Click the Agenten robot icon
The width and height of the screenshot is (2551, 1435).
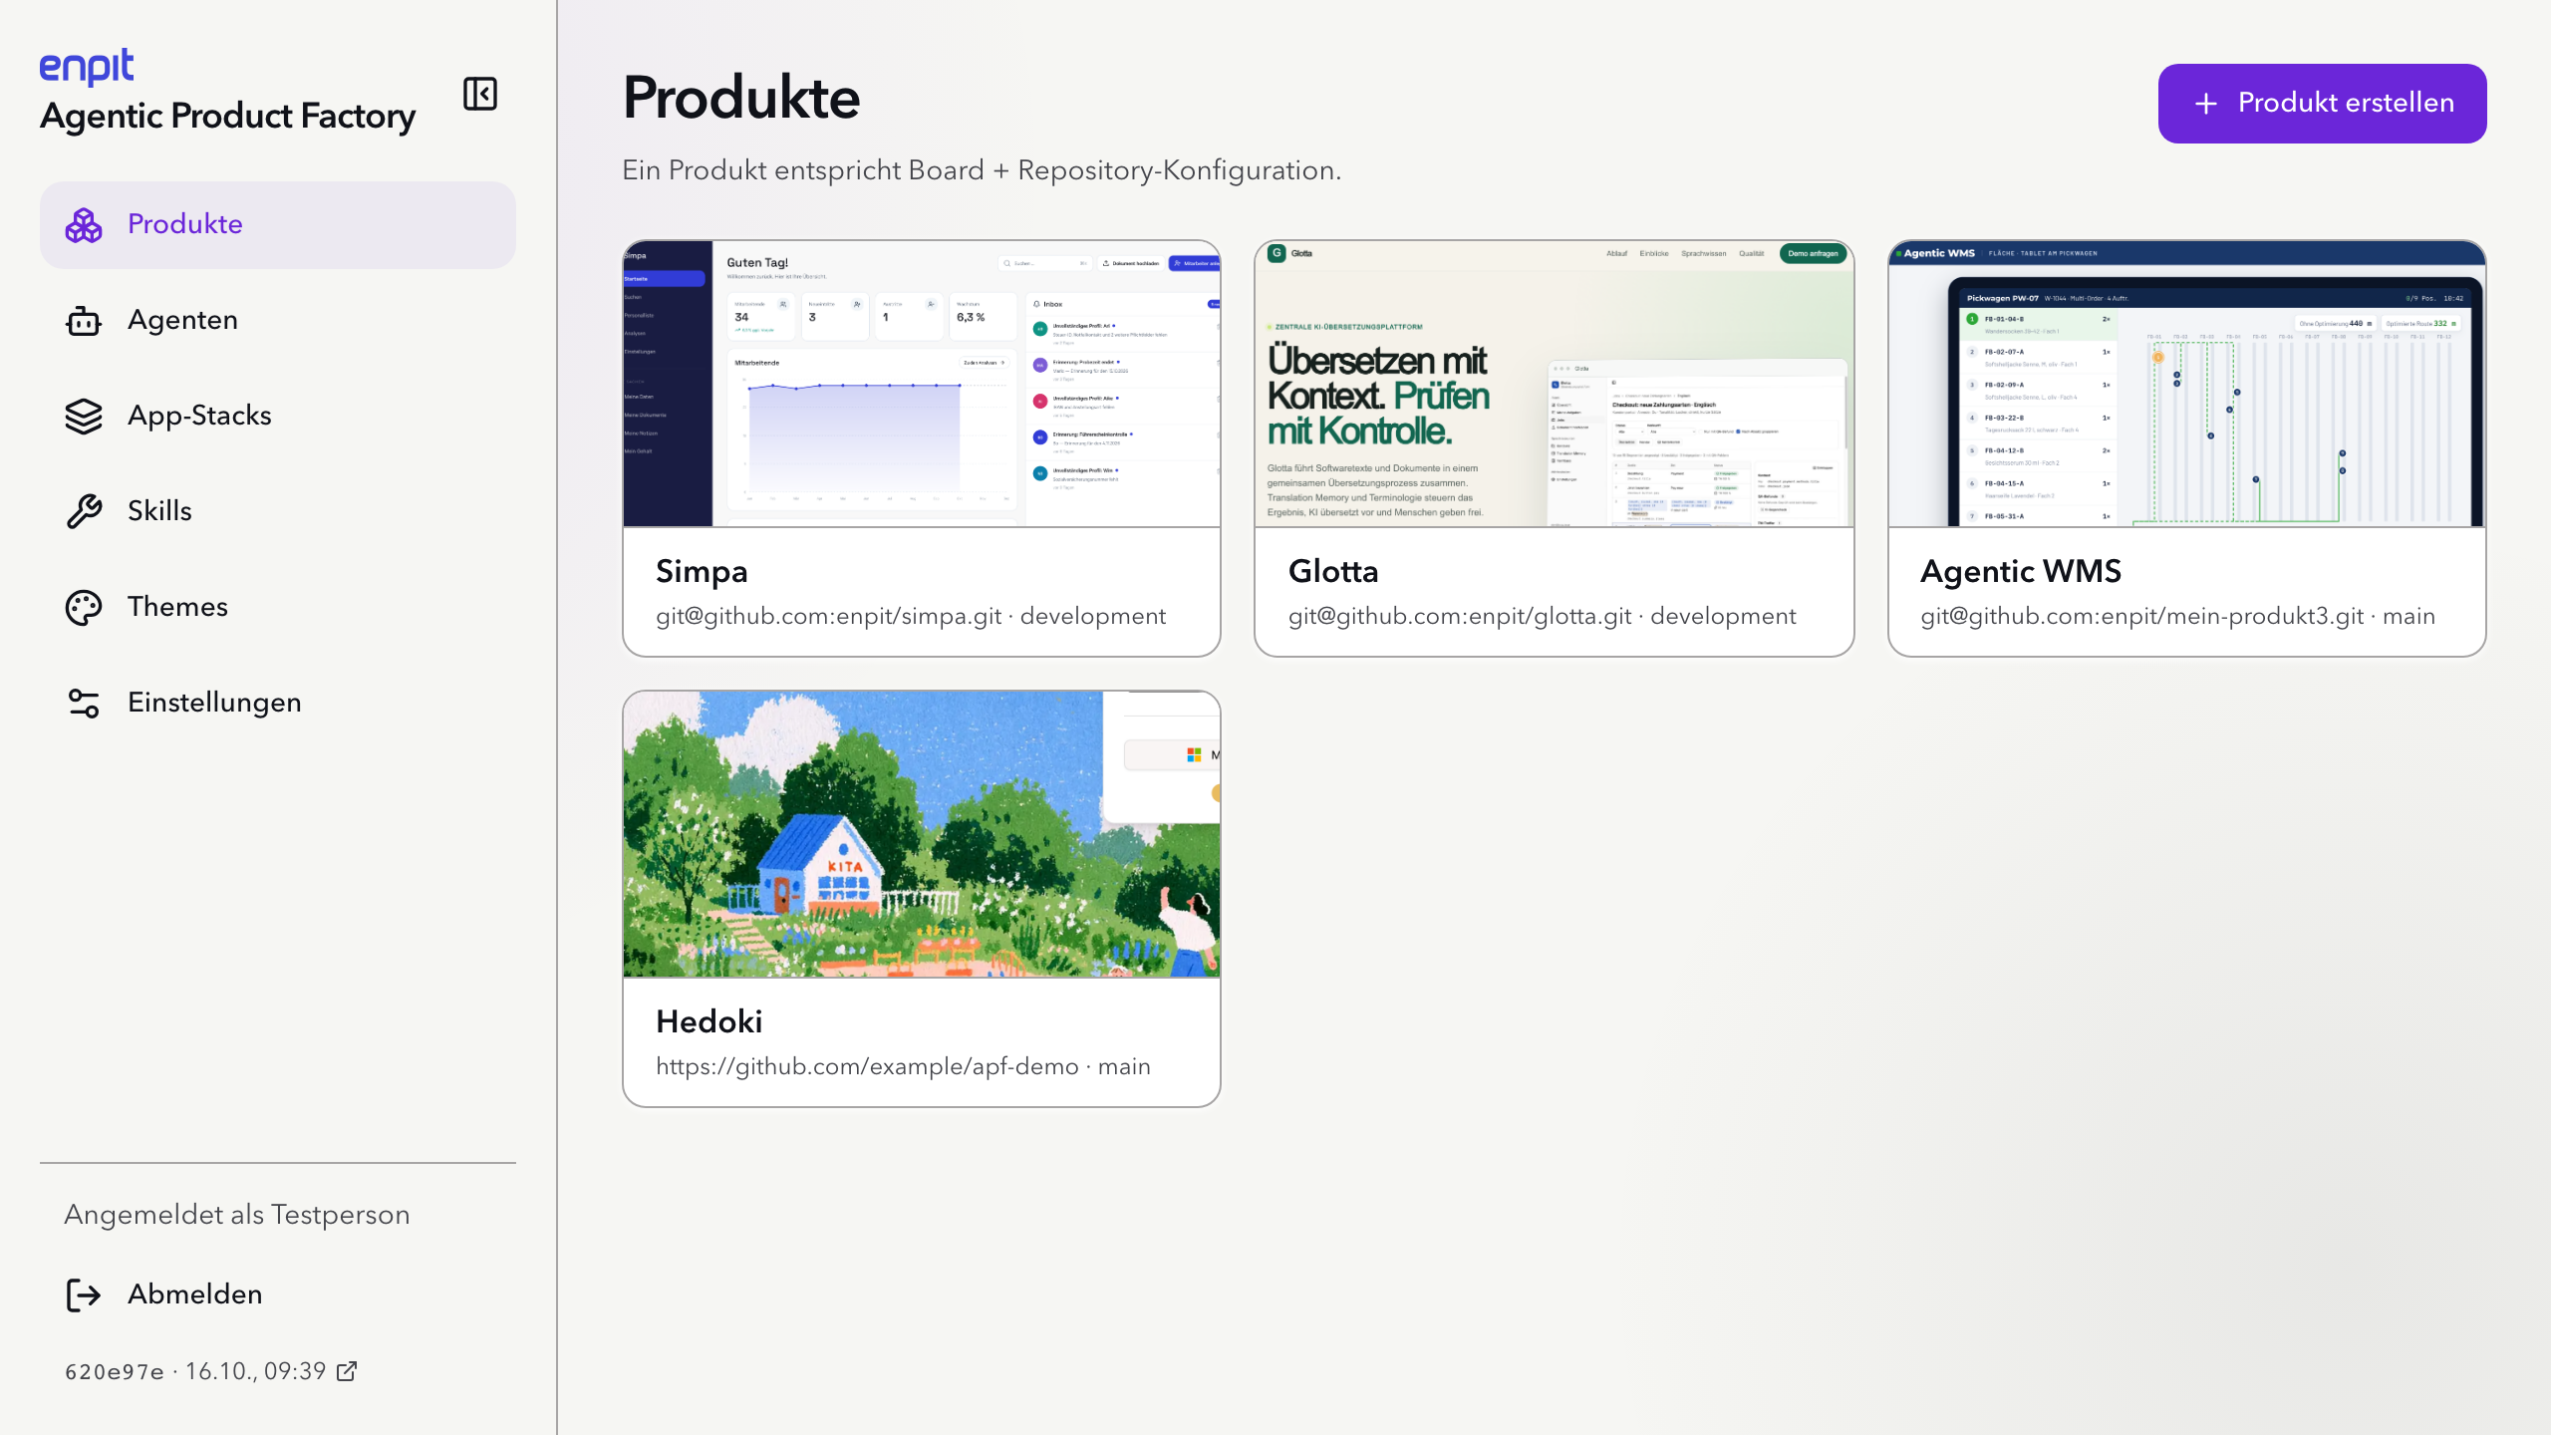click(x=84, y=321)
